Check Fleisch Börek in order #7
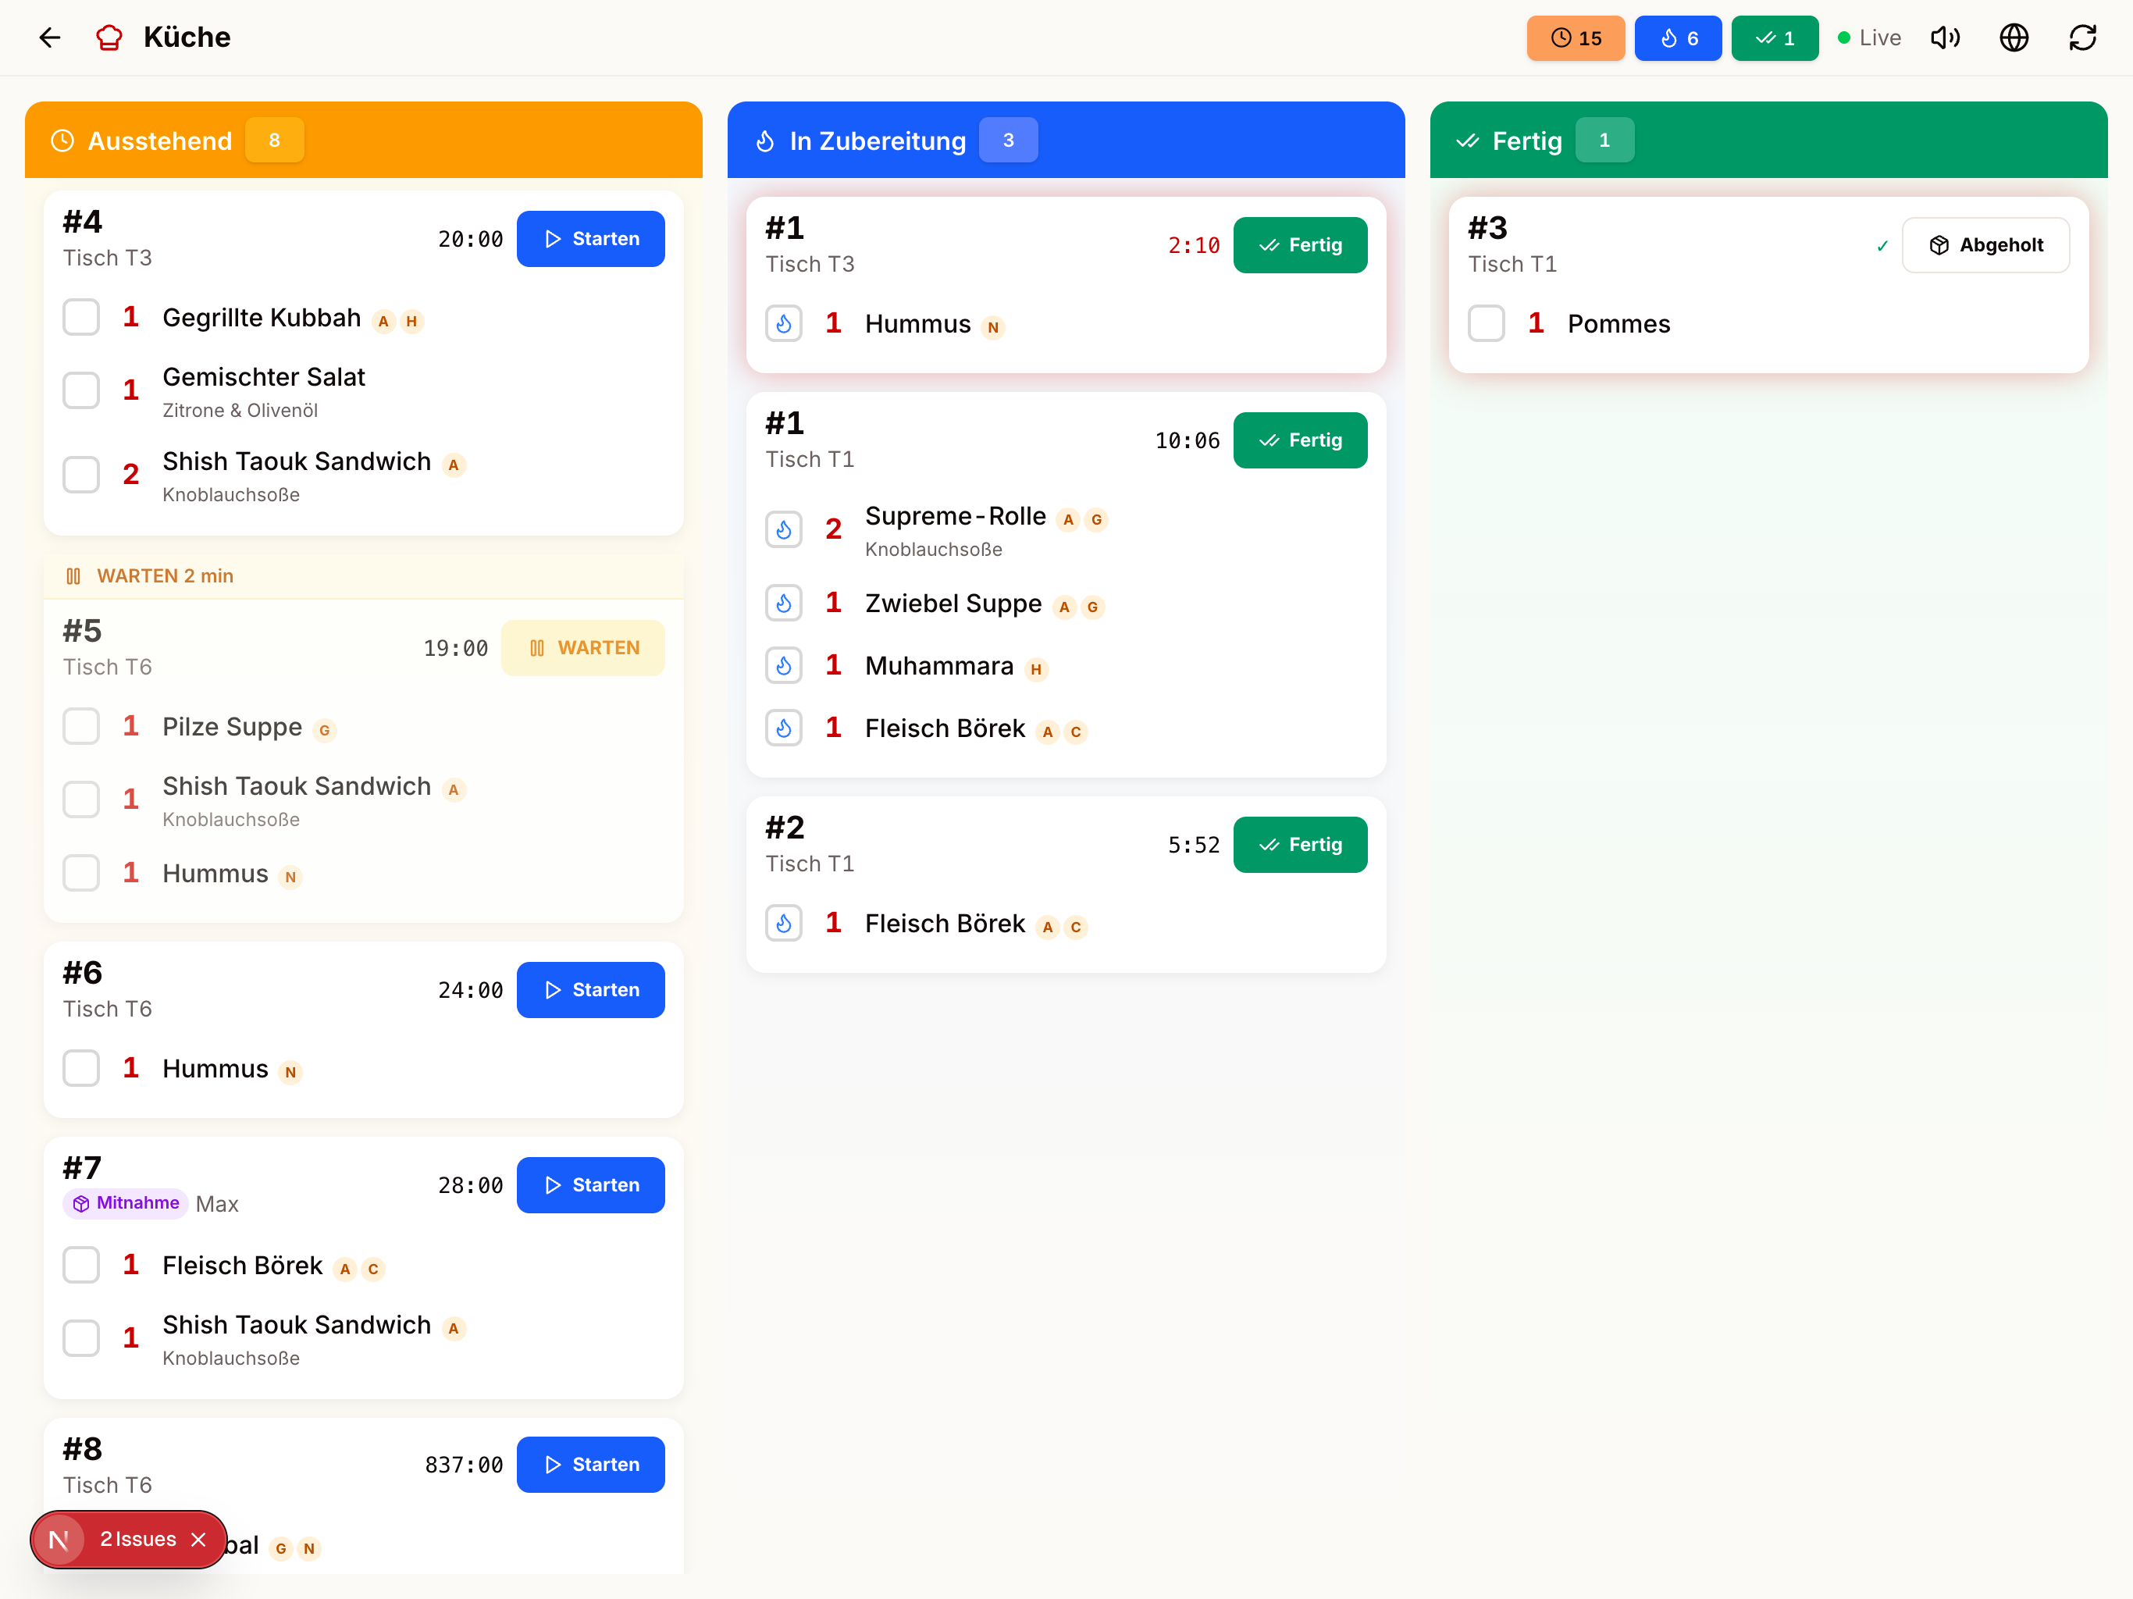The height and width of the screenshot is (1599, 2133). [x=81, y=1264]
